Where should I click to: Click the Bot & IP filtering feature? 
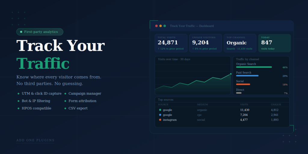(x=36, y=101)
